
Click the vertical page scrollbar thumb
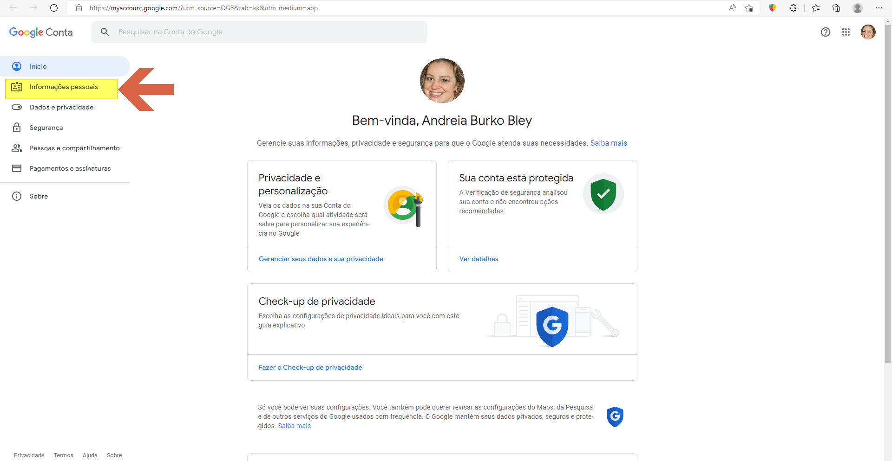point(888,193)
